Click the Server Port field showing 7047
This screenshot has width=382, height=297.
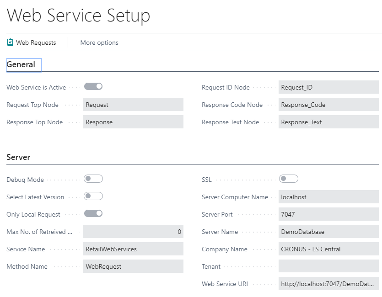coord(328,214)
